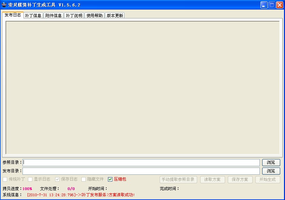The image size is (285, 200).
Task: Click the 读取方案 button
Action: 212,180
